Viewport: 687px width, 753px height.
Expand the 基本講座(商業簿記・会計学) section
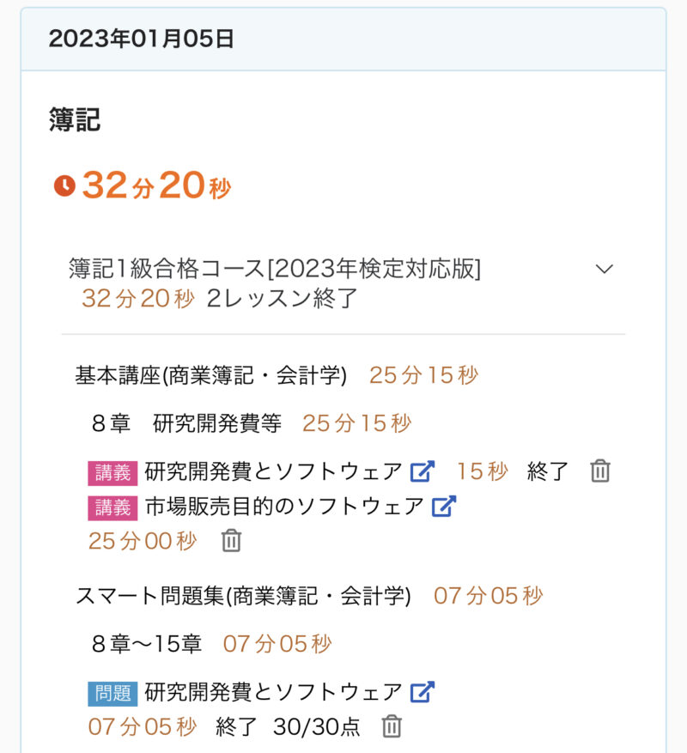pyautogui.click(x=211, y=375)
